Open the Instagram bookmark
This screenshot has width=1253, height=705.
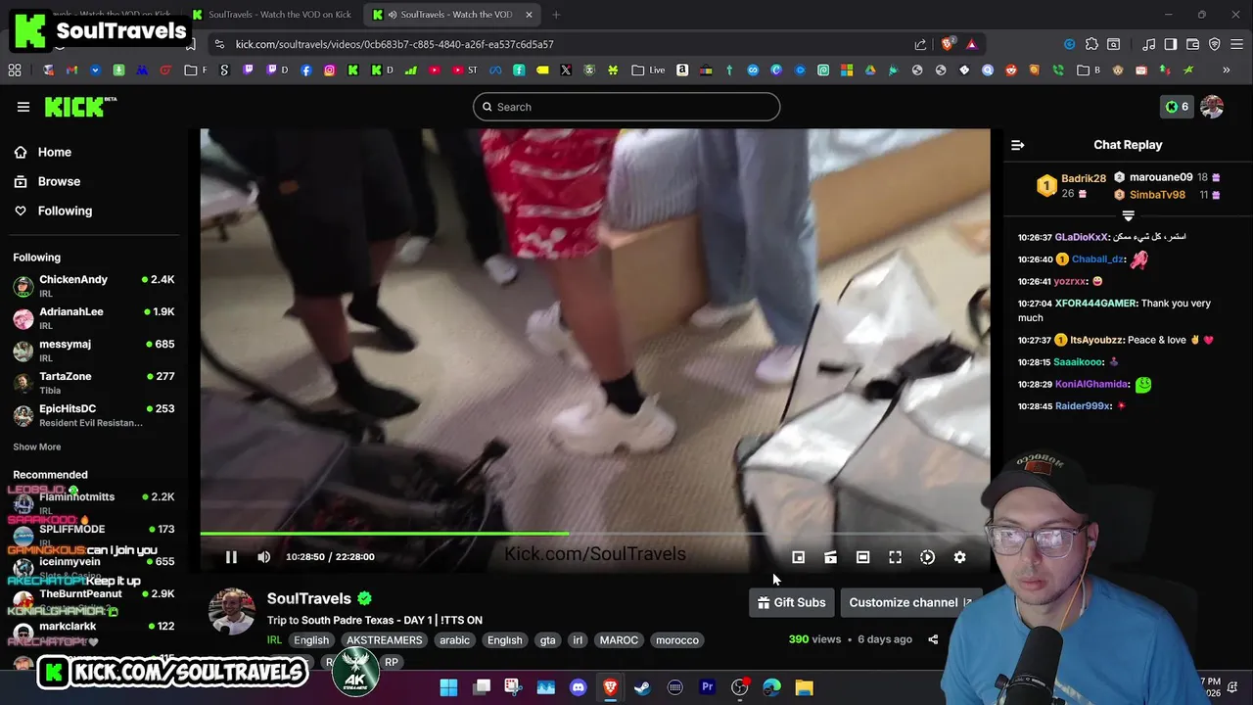click(330, 70)
